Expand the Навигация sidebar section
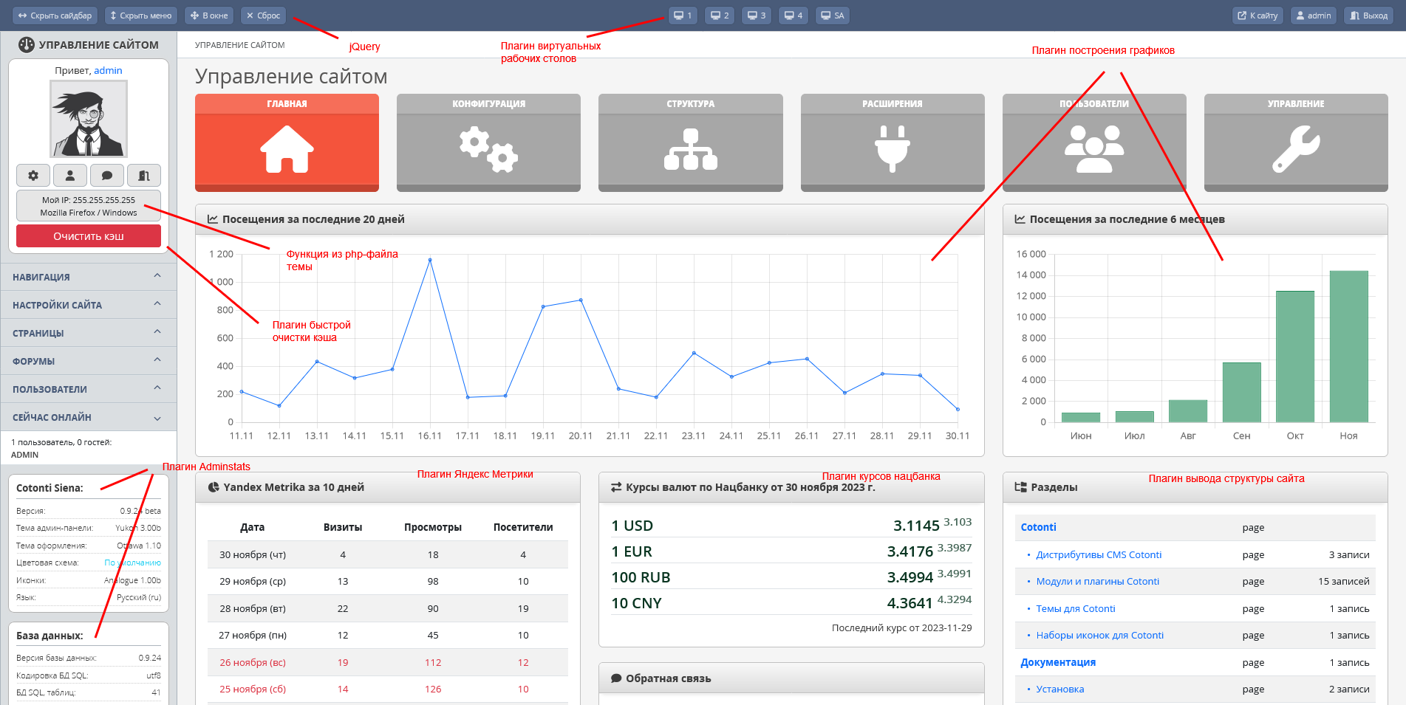This screenshot has height=705, width=1406. 89,277
